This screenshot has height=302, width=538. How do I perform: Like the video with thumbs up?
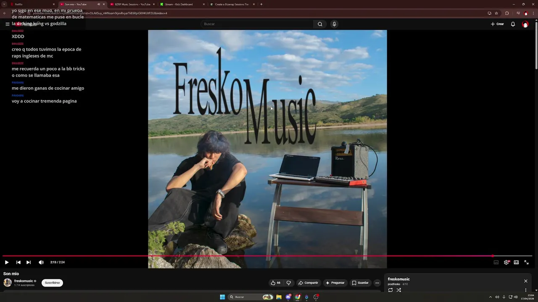click(x=276, y=283)
